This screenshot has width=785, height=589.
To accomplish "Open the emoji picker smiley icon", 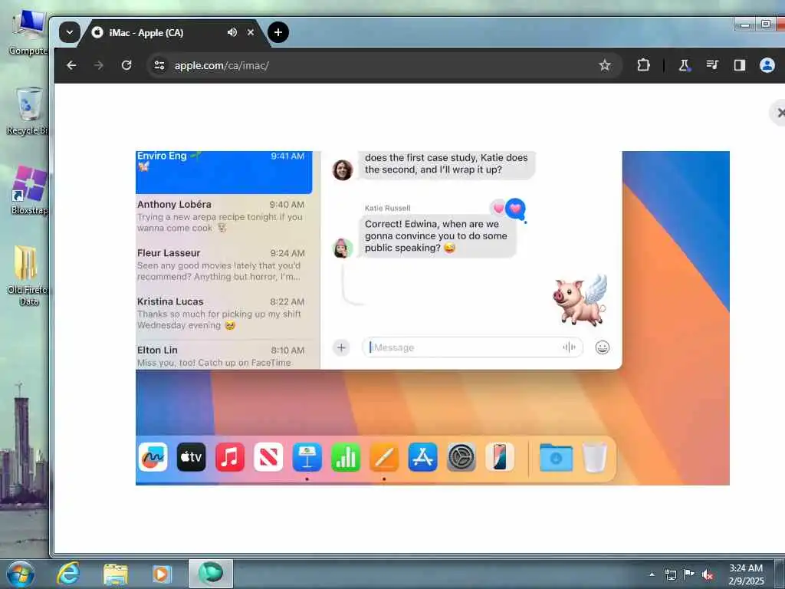I will point(603,347).
